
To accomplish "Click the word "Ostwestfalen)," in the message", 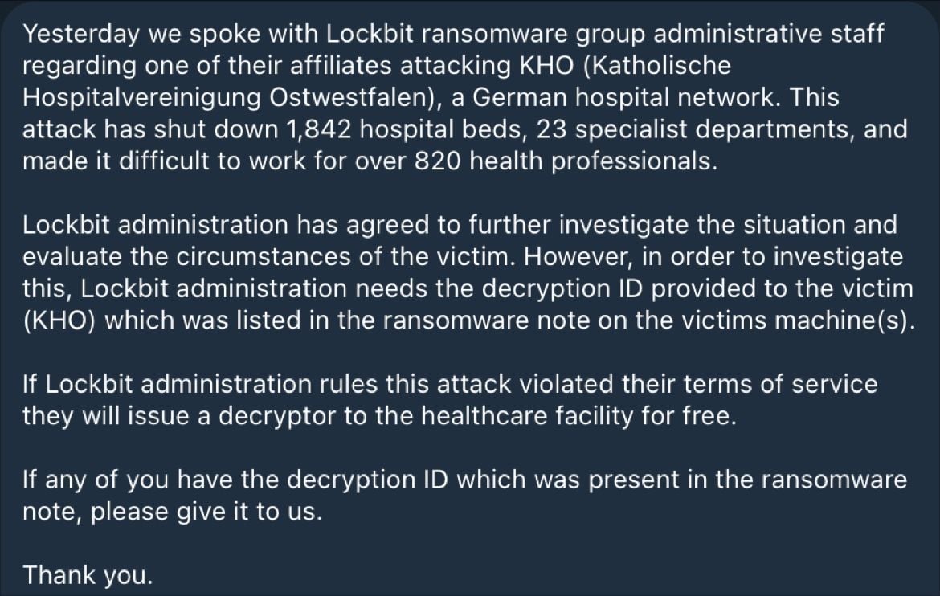I will pos(336,98).
